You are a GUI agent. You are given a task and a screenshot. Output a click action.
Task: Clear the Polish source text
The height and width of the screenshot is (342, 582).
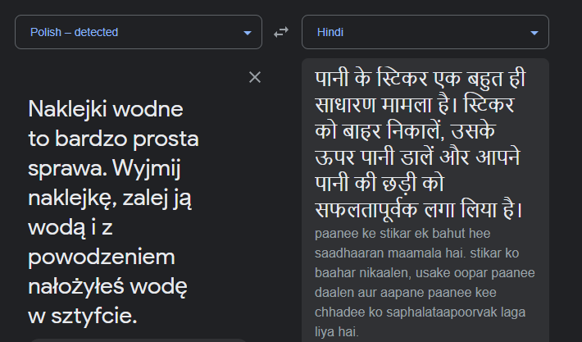tap(255, 77)
